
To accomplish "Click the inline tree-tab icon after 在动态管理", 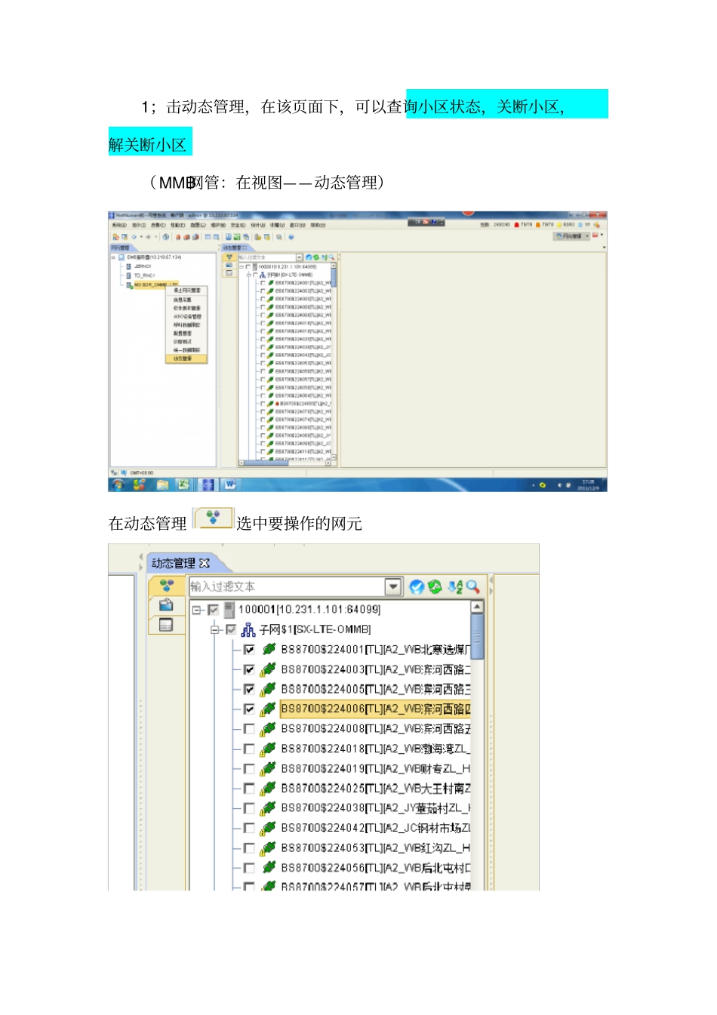I will coord(213,518).
